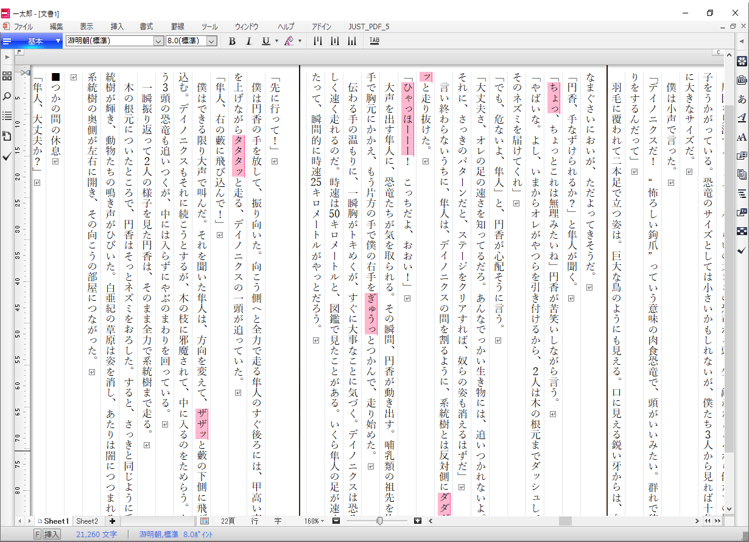Click the AA font size palette icon
This screenshot has width=749, height=542.
(741, 137)
